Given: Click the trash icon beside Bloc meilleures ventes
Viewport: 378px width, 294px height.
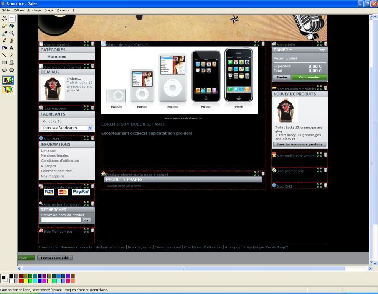Looking at the screenshot, I should pos(325,155).
